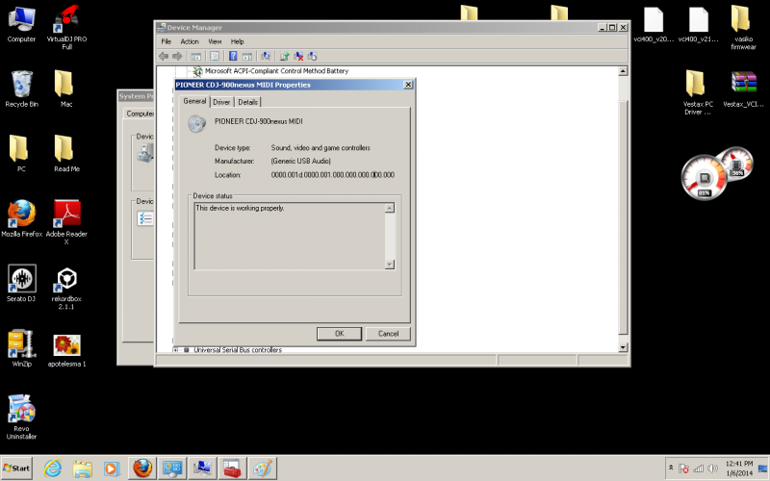Open the File menu in Device Manager
Image resolution: width=770 pixels, height=481 pixels.
166,41
